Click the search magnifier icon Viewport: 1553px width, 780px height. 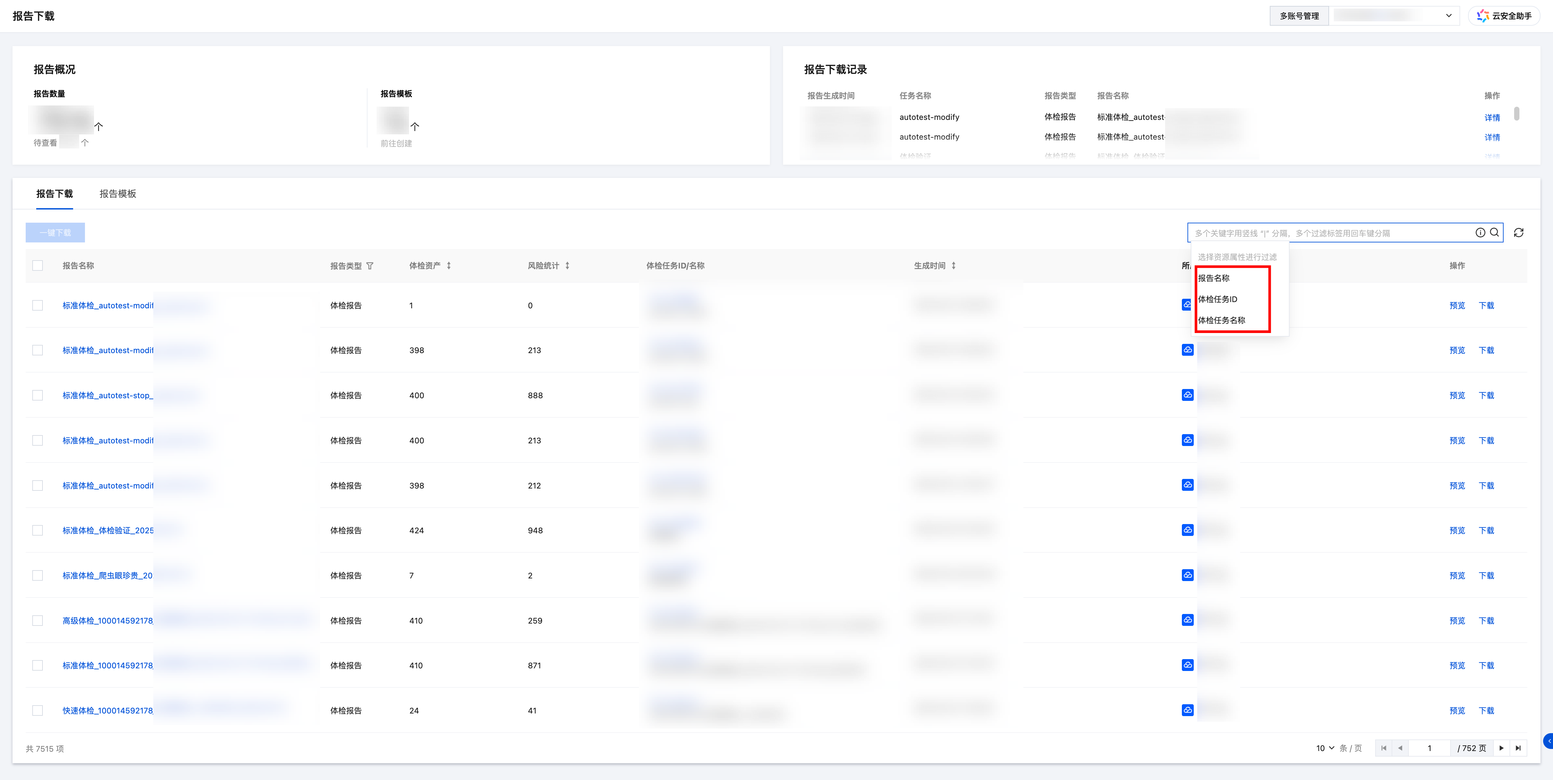click(1494, 232)
